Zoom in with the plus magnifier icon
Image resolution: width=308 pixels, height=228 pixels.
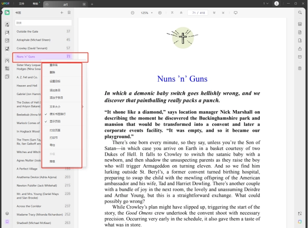pos(160,13)
